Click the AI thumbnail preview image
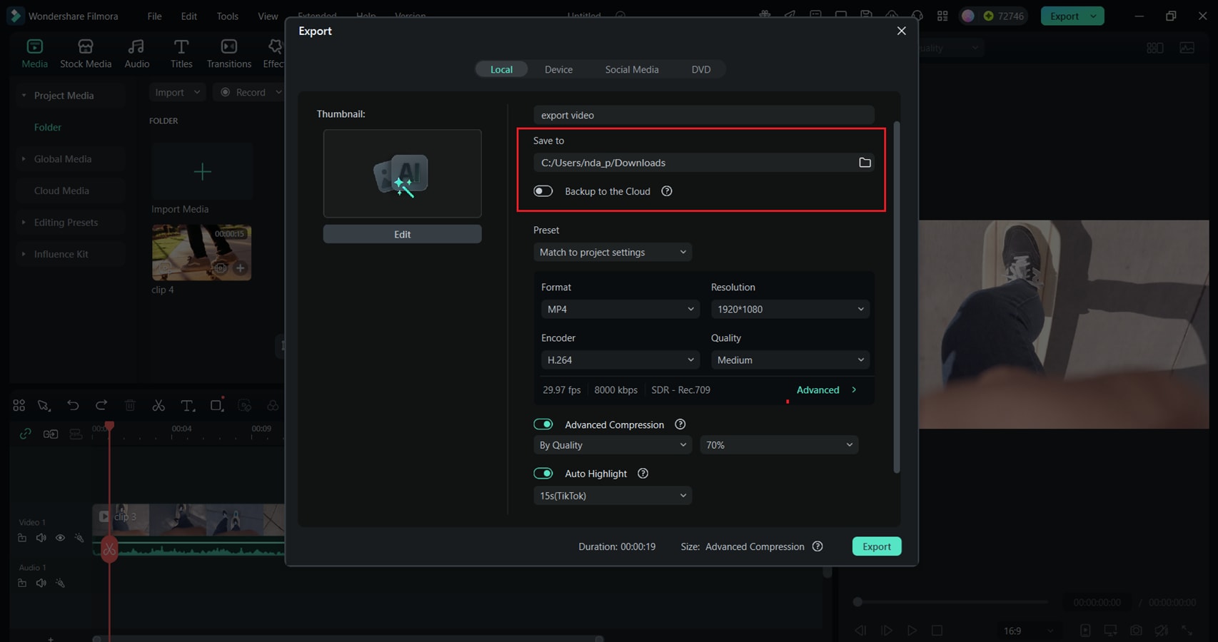The width and height of the screenshot is (1218, 642). point(402,173)
